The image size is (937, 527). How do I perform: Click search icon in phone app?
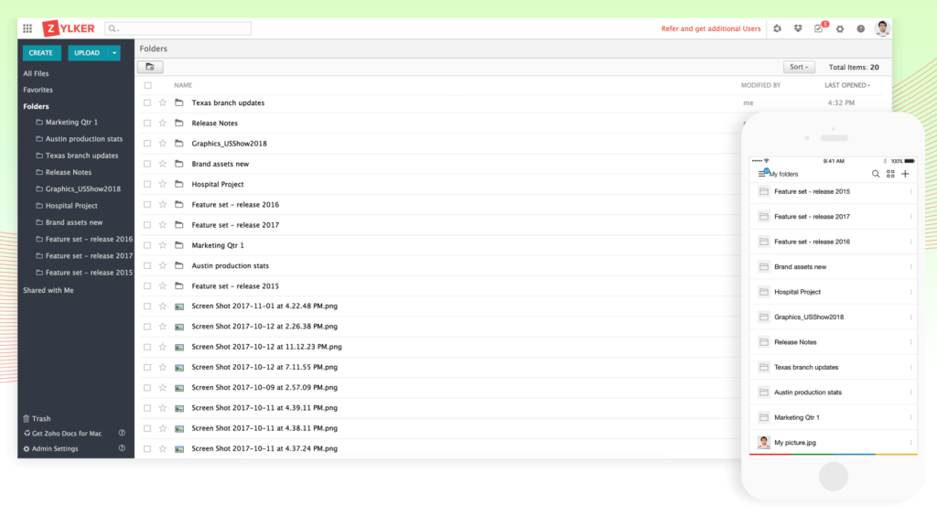876,174
